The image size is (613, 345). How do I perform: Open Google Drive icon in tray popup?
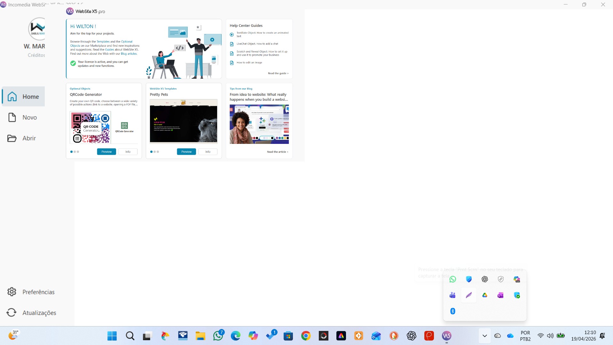pos(484,295)
